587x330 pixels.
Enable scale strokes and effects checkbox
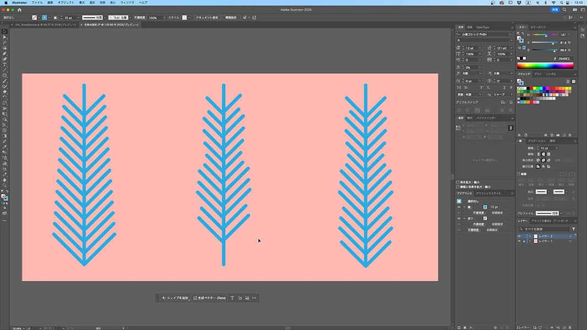[x=458, y=186]
